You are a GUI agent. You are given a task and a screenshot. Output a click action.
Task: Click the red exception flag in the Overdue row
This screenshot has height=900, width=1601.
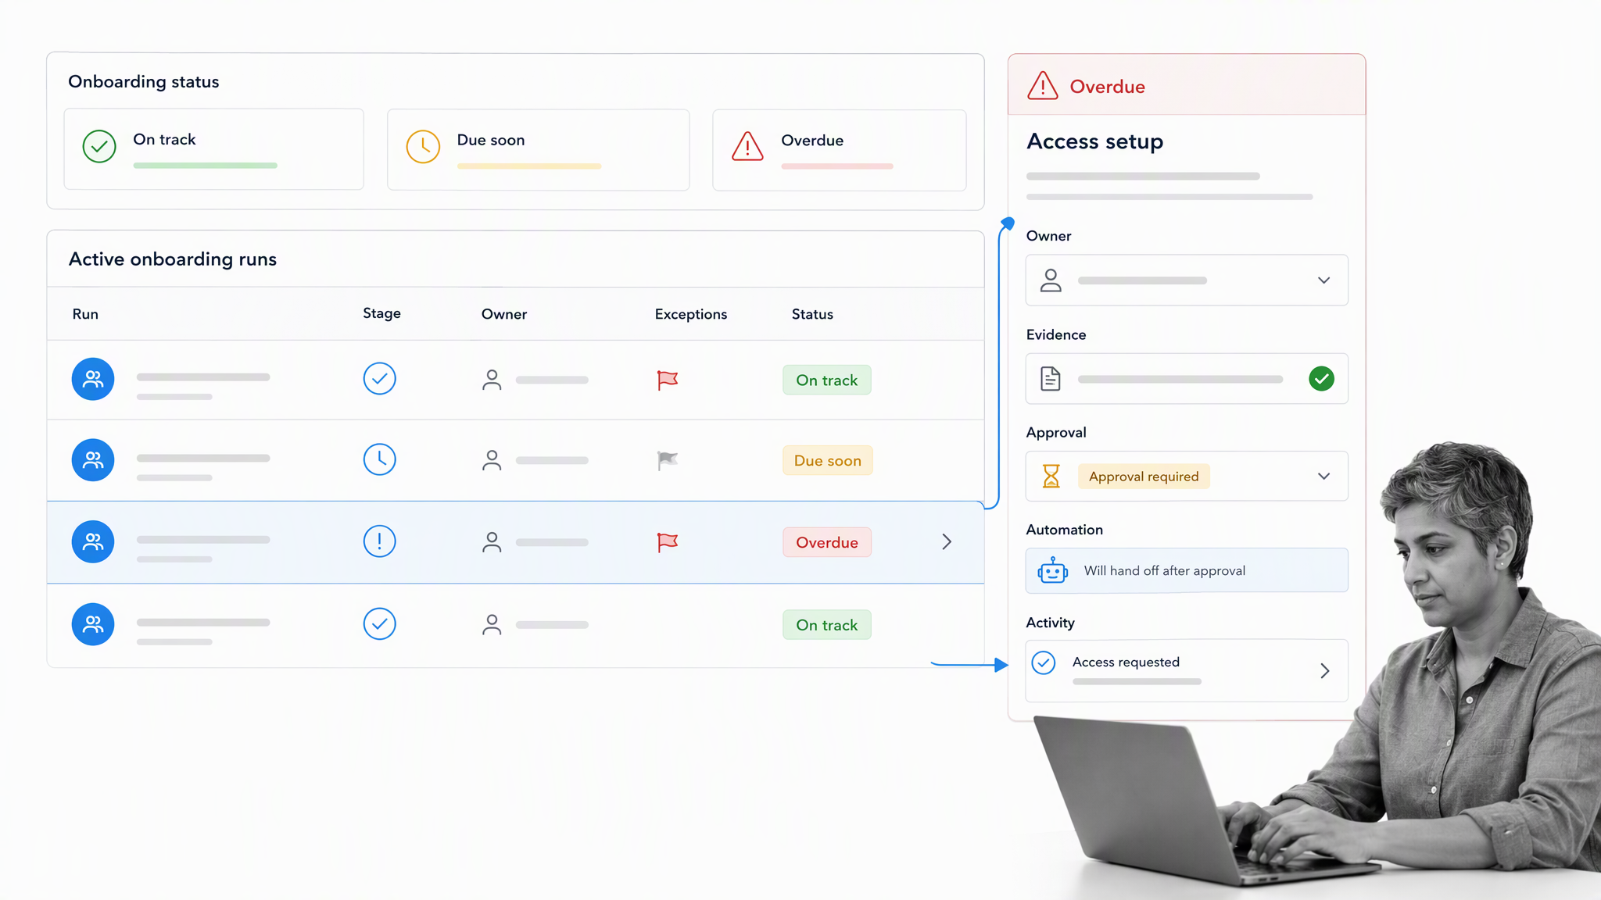point(668,542)
